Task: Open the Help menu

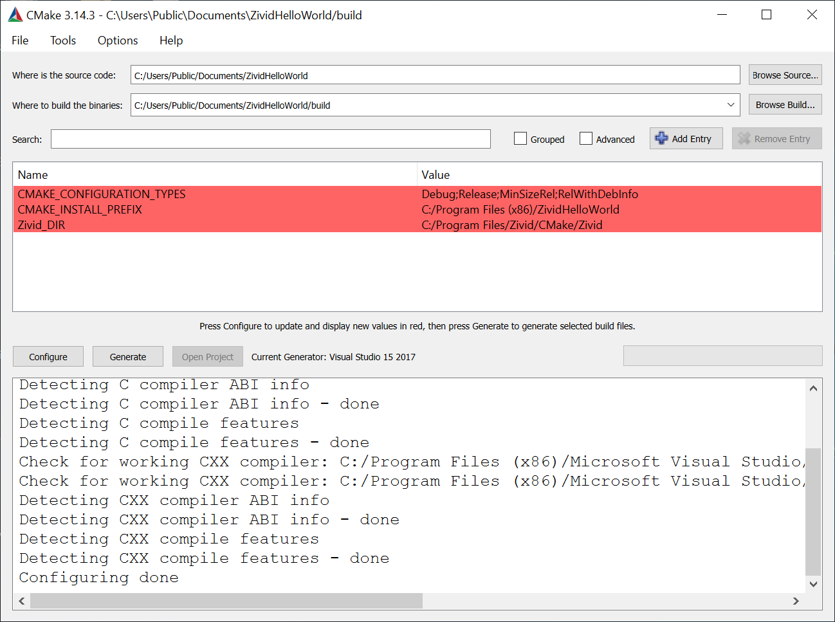Action: coord(171,41)
